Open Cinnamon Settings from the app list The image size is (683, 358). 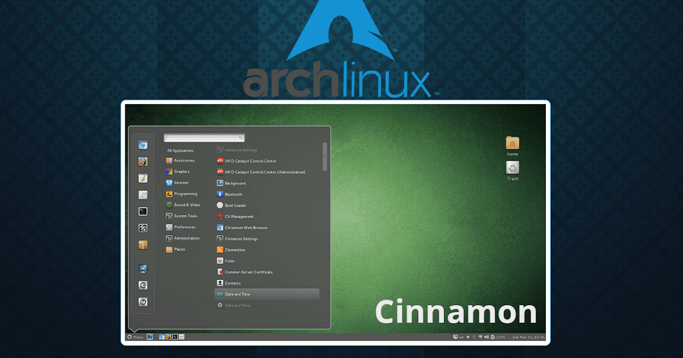click(x=241, y=238)
